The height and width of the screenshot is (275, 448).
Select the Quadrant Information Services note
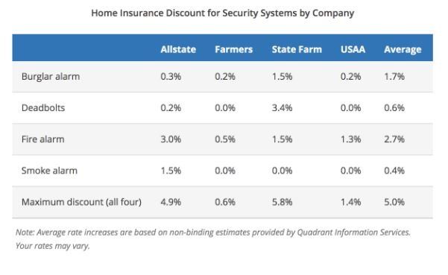tap(213, 238)
